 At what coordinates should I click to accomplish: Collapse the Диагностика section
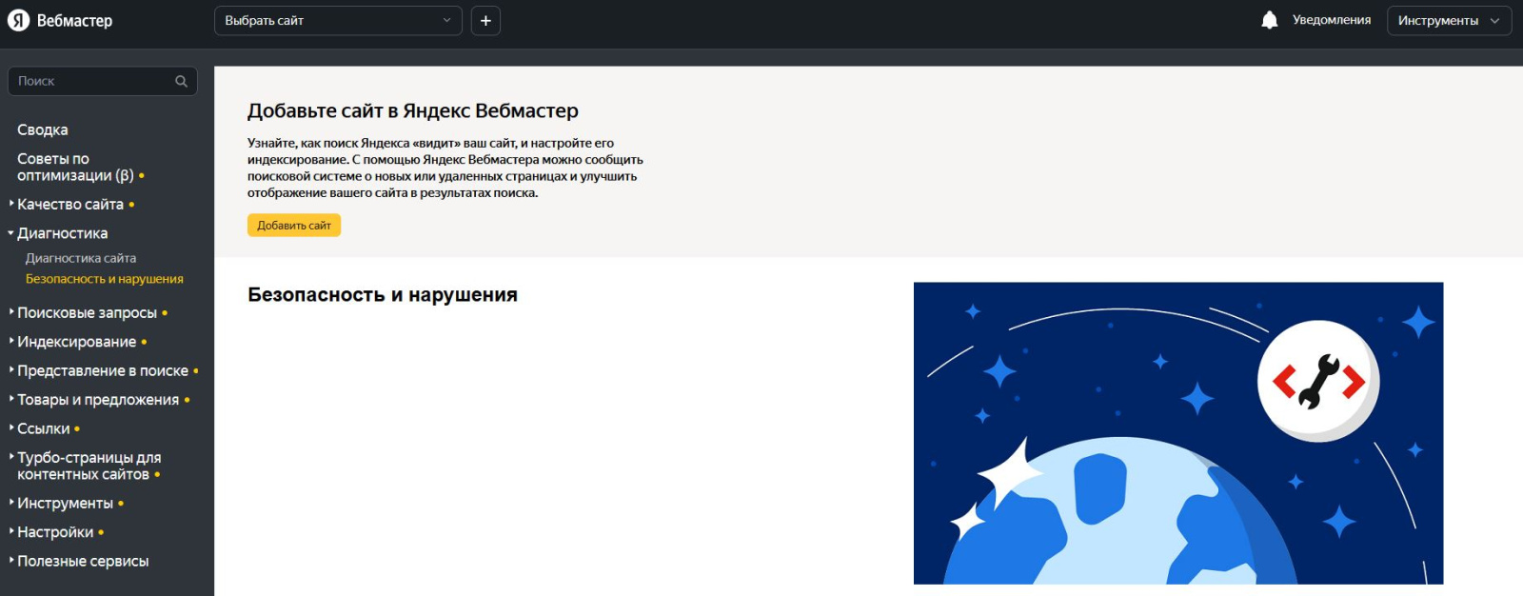pyautogui.click(x=63, y=233)
